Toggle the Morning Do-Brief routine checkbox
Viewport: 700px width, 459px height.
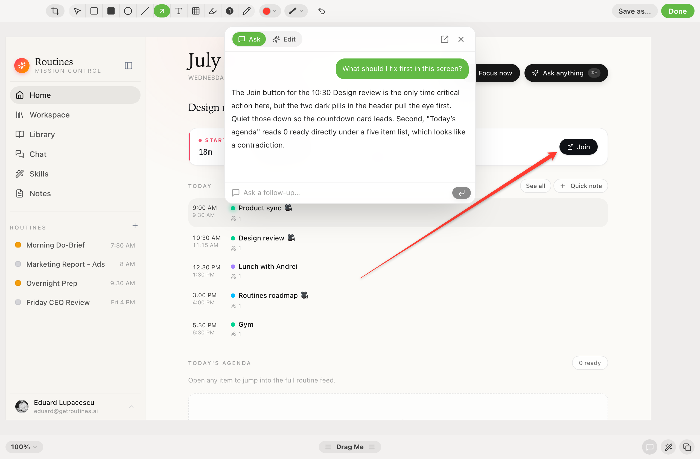tap(18, 245)
